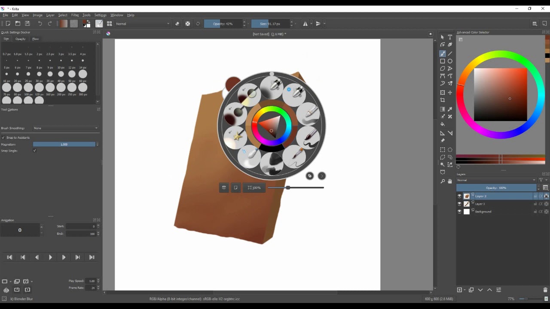This screenshot has height=309, width=550.
Task: Open the Settings menu
Action: pyautogui.click(x=100, y=15)
